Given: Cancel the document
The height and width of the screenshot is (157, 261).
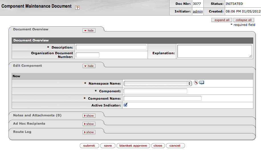Looking at the screenshot, I should (176, 146).
